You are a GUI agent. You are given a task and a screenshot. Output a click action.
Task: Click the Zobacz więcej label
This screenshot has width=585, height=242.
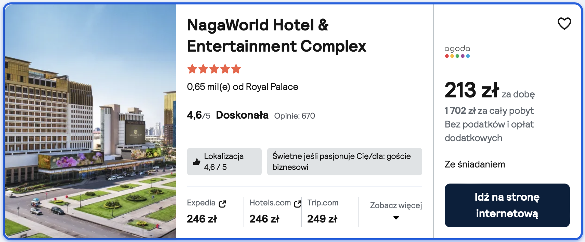click(396, 205)
